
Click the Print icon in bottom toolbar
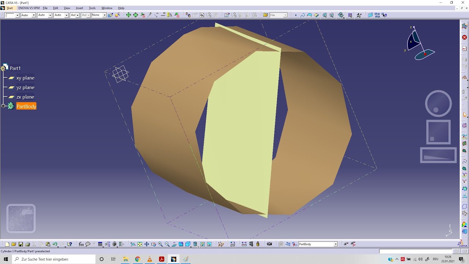(27, 244)
